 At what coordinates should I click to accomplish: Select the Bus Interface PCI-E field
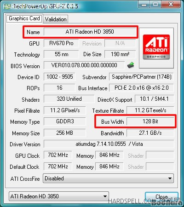coord(141,88)
